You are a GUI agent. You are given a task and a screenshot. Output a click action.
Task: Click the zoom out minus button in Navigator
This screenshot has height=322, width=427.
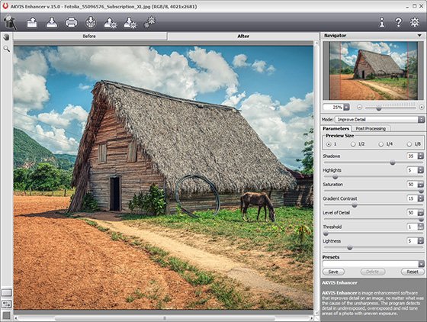coord(359,108)
